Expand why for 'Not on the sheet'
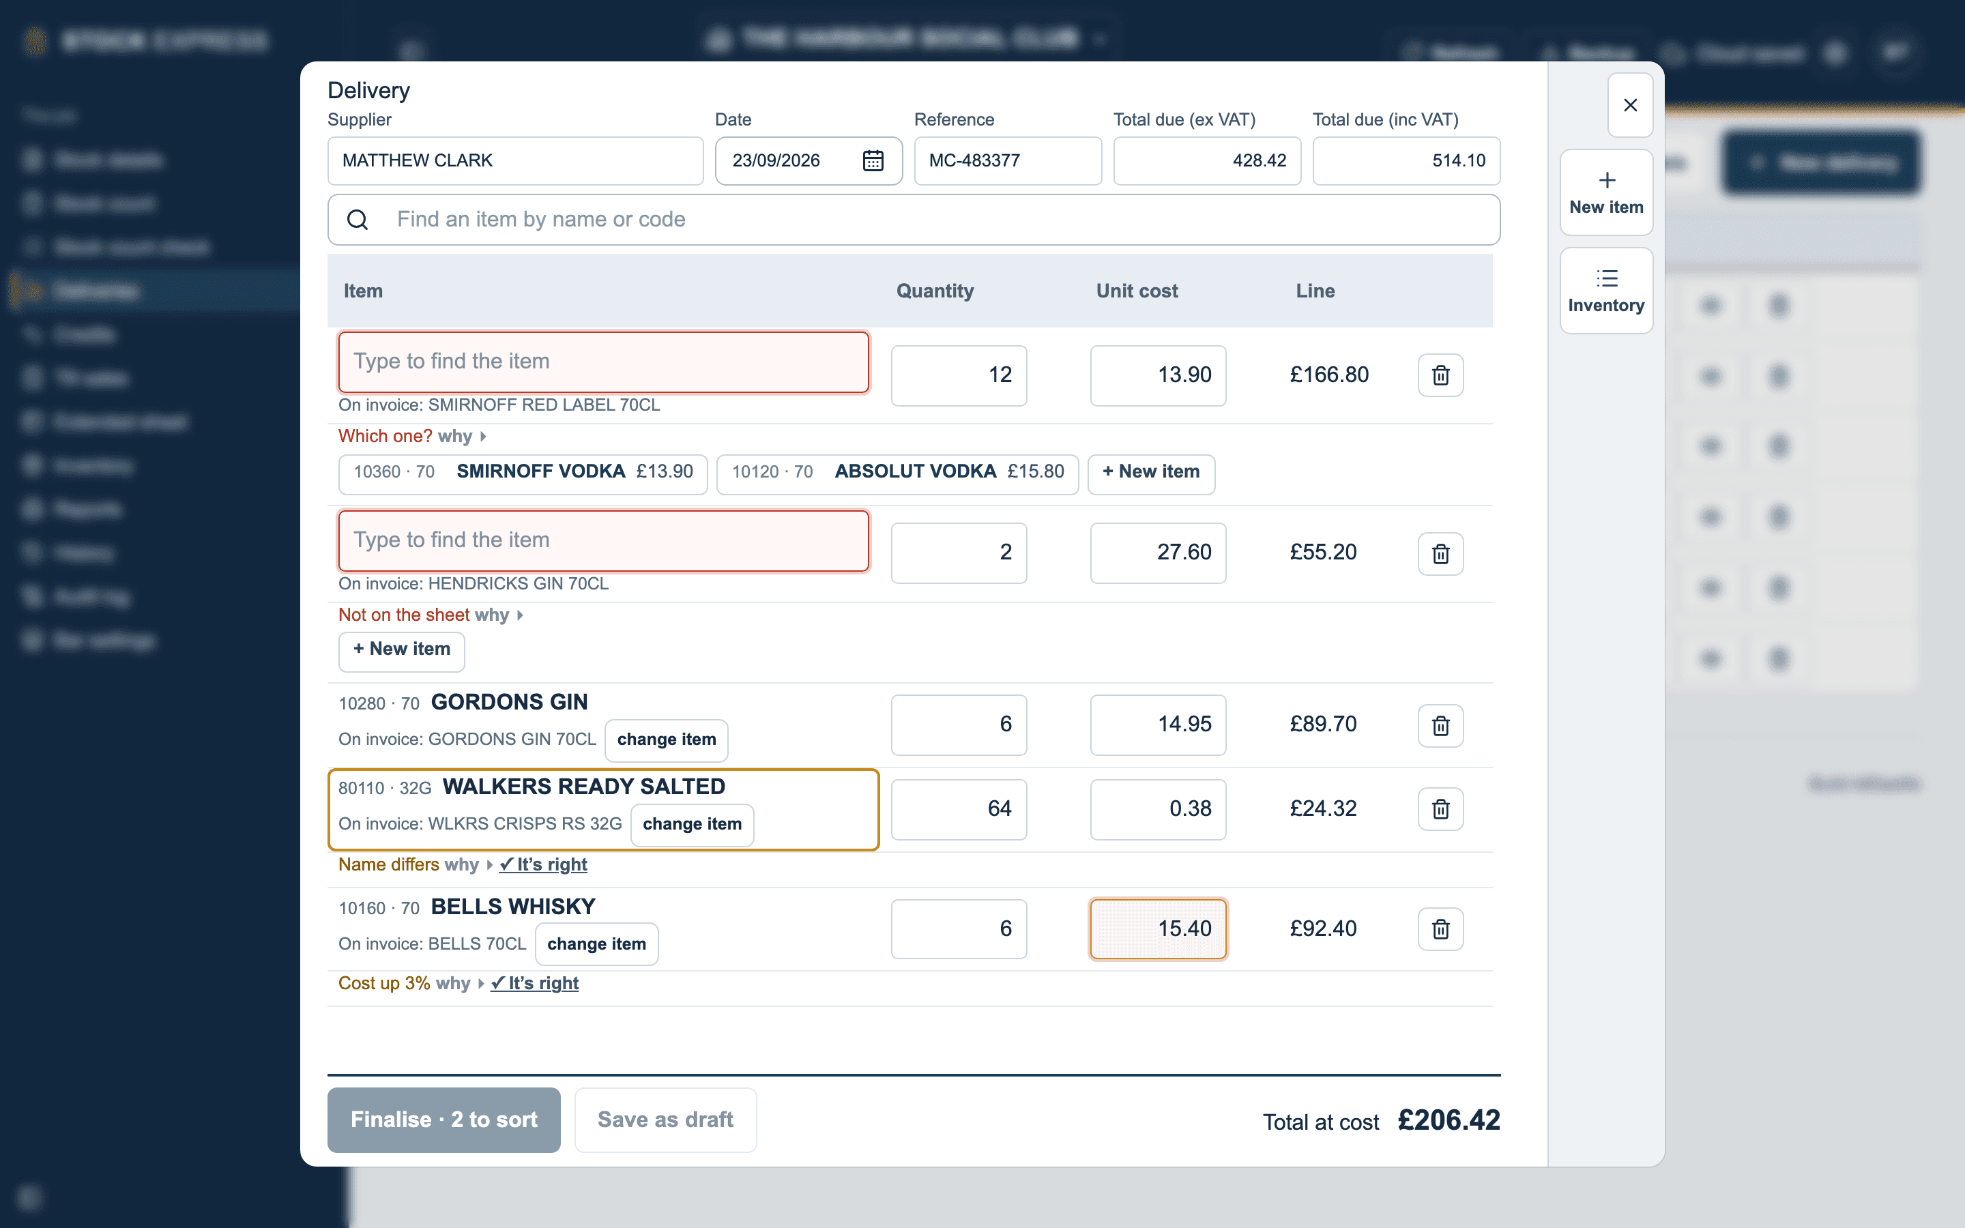This screenshot has width=1965, height=1228. pyautogui.click(x=499, y=615)
